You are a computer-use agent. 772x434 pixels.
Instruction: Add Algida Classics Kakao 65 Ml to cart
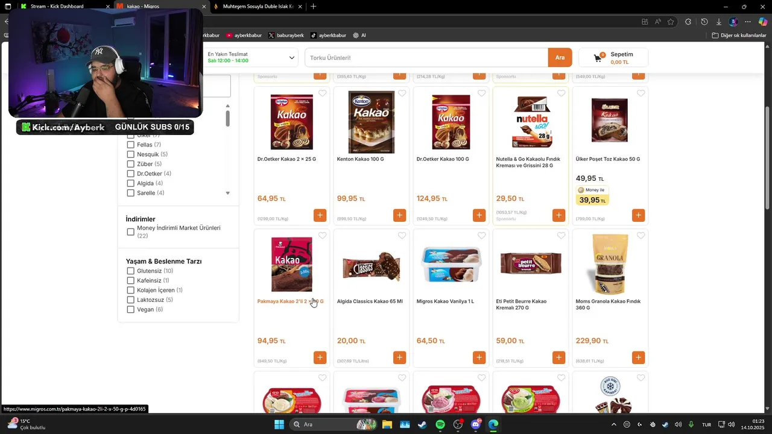coord(399,357)
